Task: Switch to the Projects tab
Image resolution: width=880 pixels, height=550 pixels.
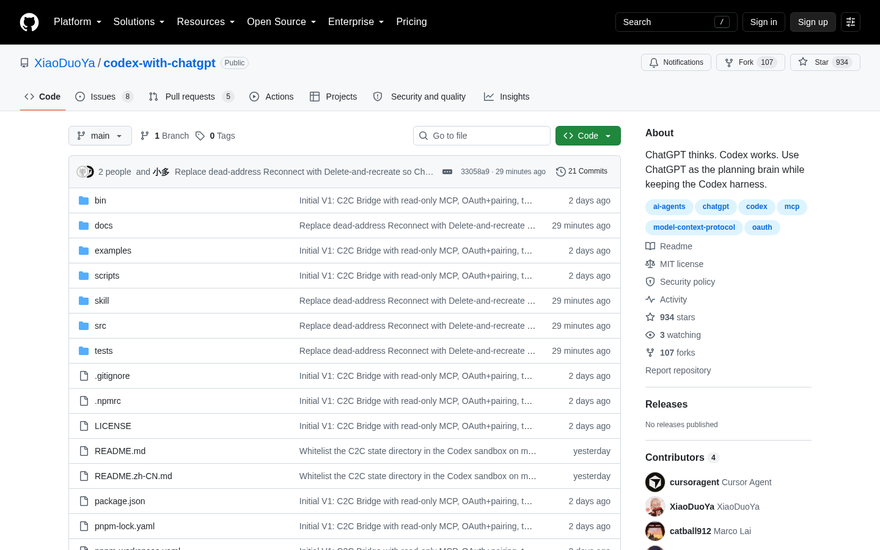Action: click(334, 97)
